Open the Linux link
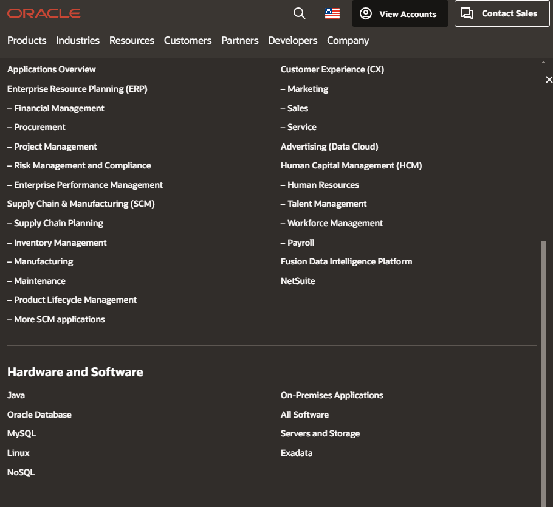 (18, 453)
